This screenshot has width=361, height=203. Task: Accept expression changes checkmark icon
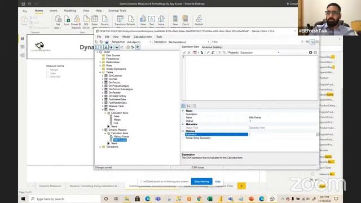[184, 52]
